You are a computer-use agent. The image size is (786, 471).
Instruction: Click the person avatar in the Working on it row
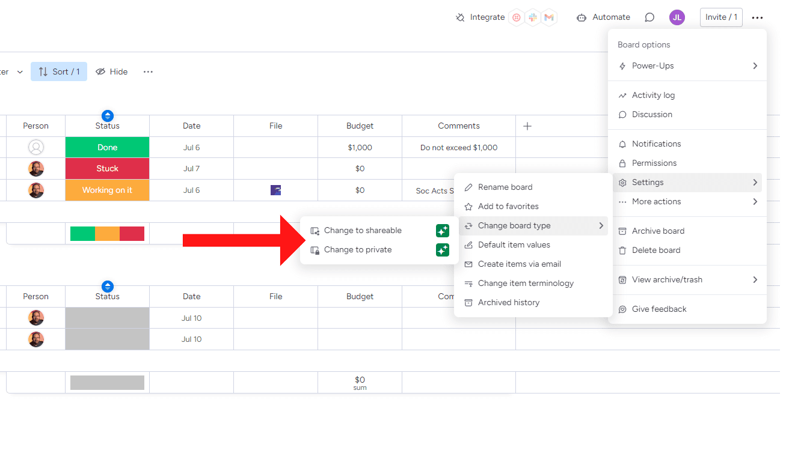coord(36,190)
